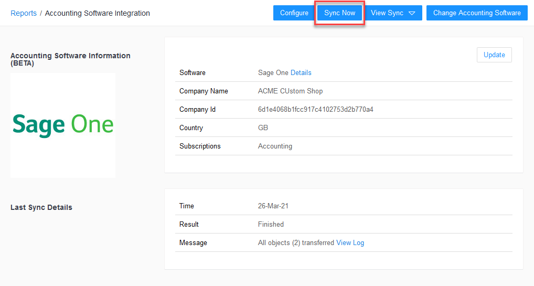Image resolution: width=534 pixels, height=286 pixels.
Task: Click 'Accounting Software Information (BETA)' heading
Action: tap(70, 59)
